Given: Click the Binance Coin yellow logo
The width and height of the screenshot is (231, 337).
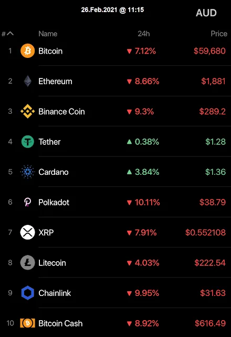Looking at the screenshot, I should [27, 111].
